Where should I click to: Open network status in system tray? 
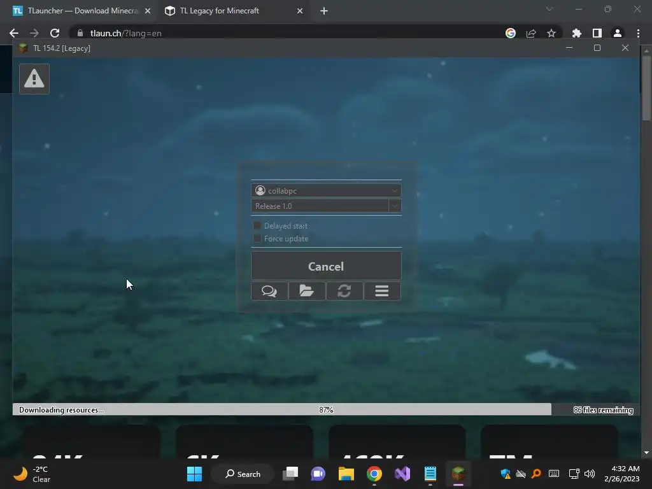point(574,474)
